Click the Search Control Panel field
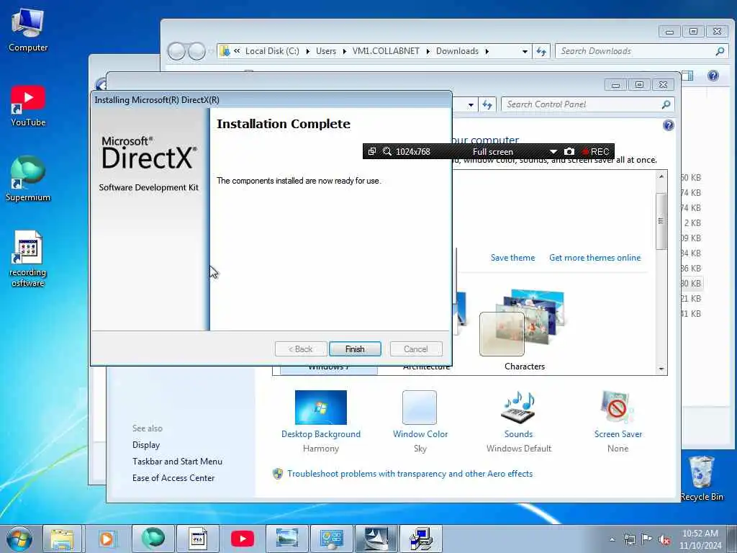 [x=587, y=104]
